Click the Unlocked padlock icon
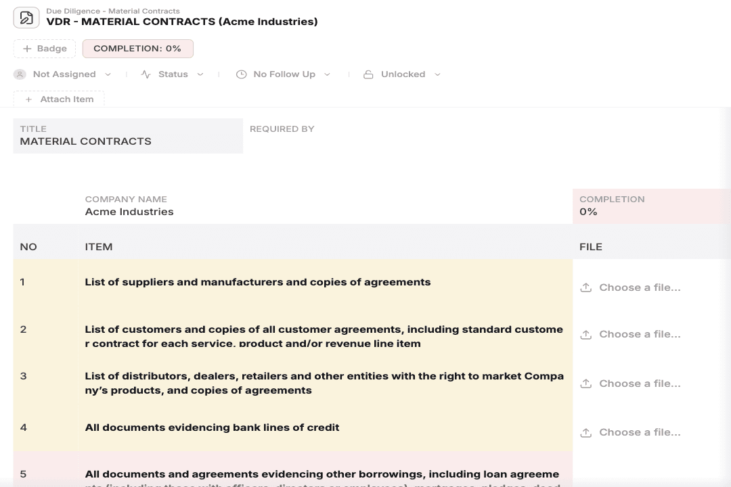 368,74
